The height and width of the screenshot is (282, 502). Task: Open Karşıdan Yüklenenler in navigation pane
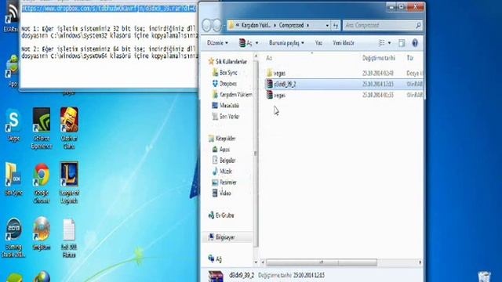[x=232, y=95]
